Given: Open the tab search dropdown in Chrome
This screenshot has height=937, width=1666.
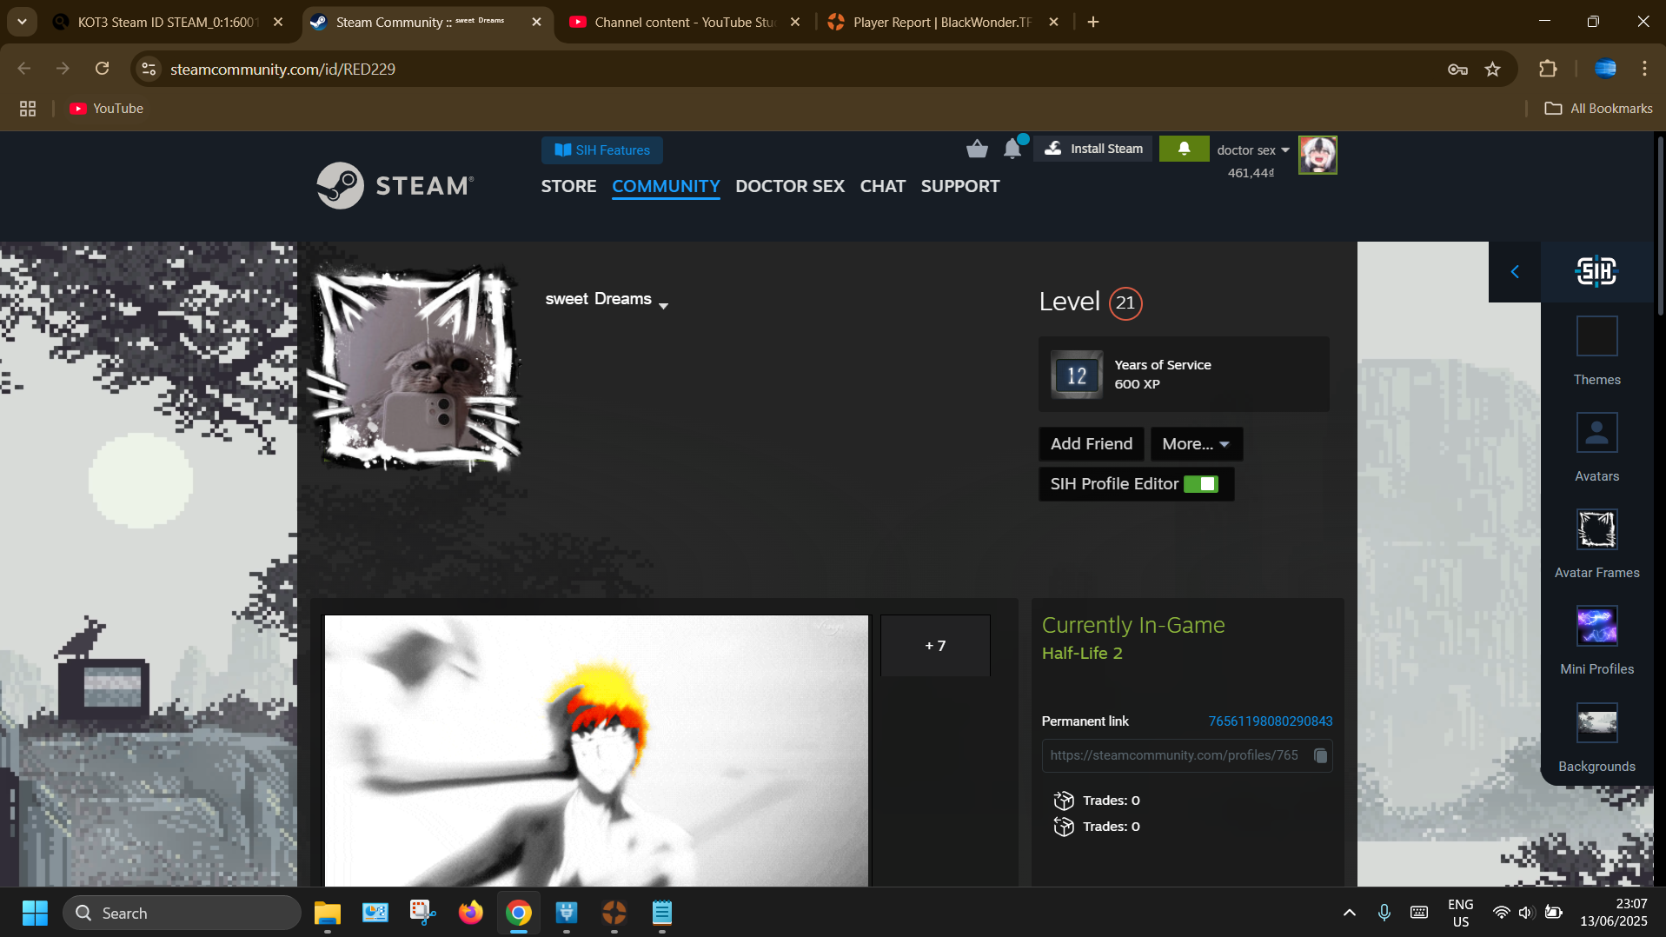Looking at the screenshot, I should [x=22, y=22].
